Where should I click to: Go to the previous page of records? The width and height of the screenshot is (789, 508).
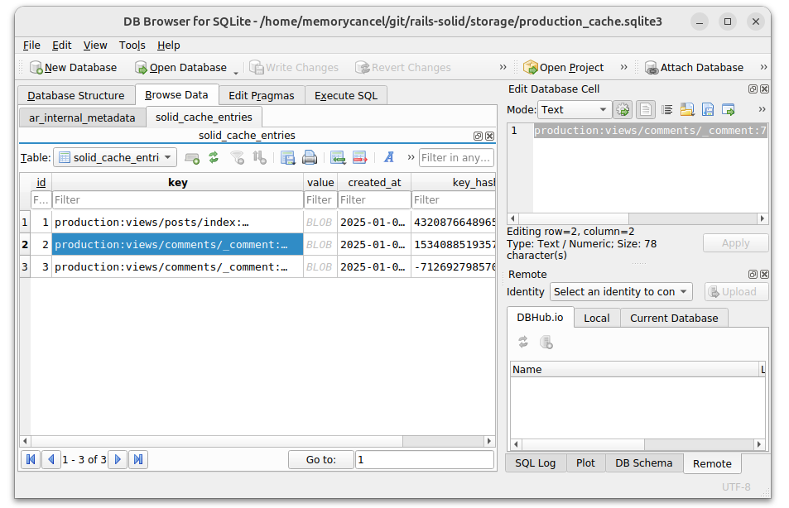tap(51, 459)
